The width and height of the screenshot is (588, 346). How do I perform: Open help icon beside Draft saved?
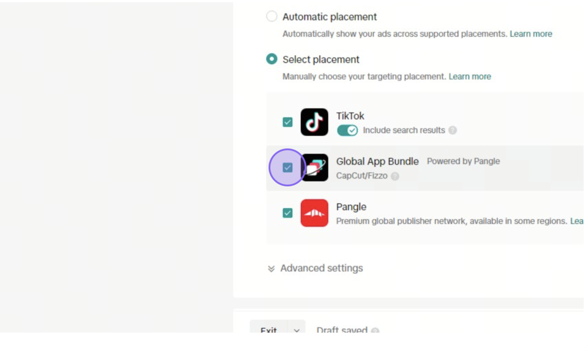tap(375, 331)
